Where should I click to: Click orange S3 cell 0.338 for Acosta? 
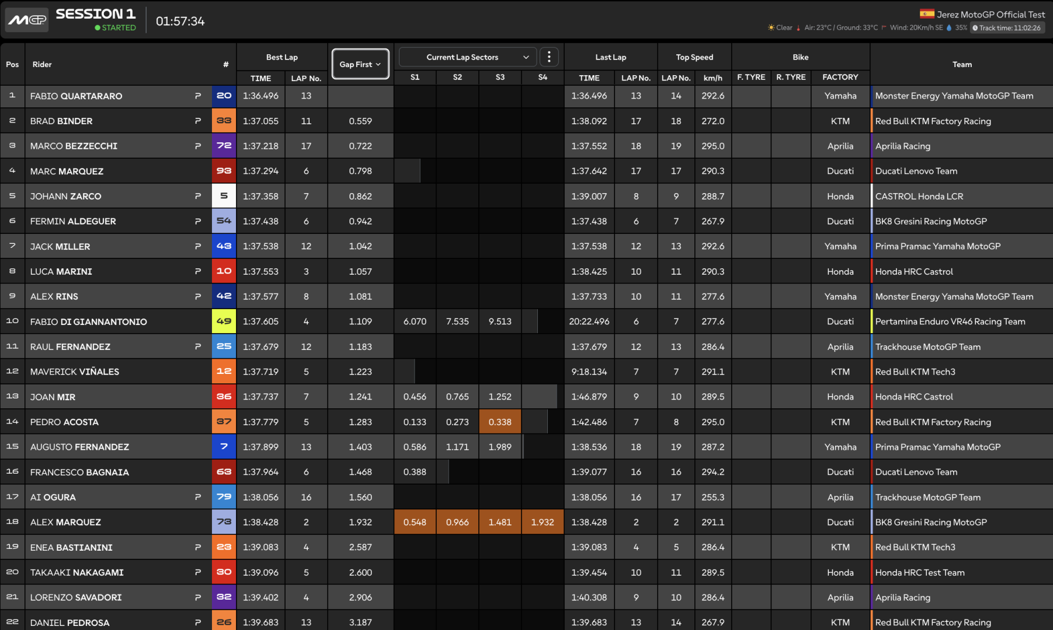[x=500, y=422]
